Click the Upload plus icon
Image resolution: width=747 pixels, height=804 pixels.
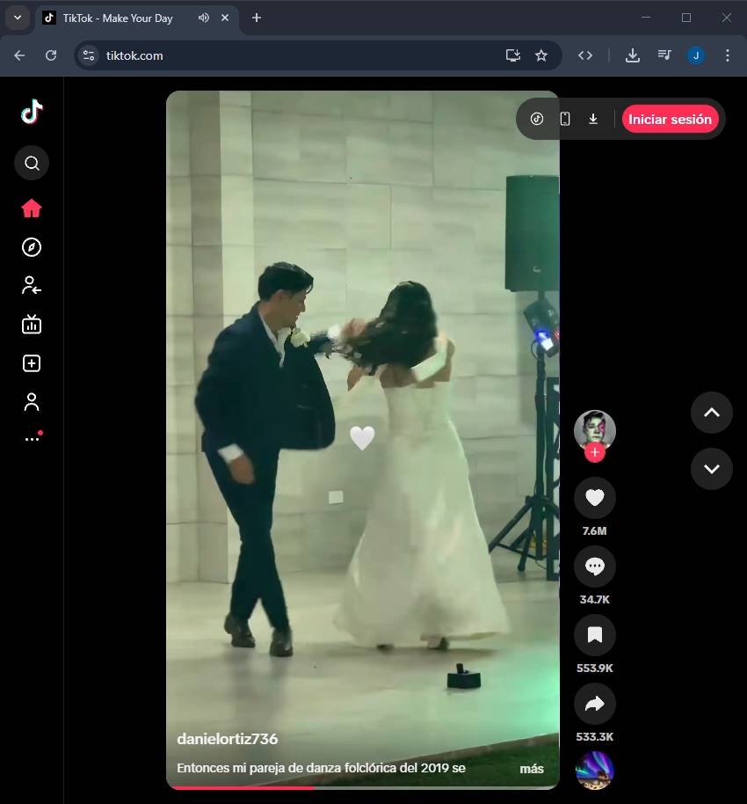pos(32,363)
